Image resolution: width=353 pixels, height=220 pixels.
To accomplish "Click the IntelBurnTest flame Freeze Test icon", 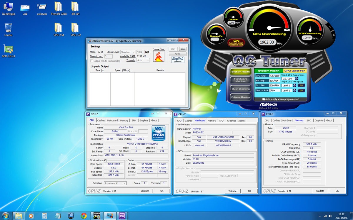I will [x=159, y=56].
